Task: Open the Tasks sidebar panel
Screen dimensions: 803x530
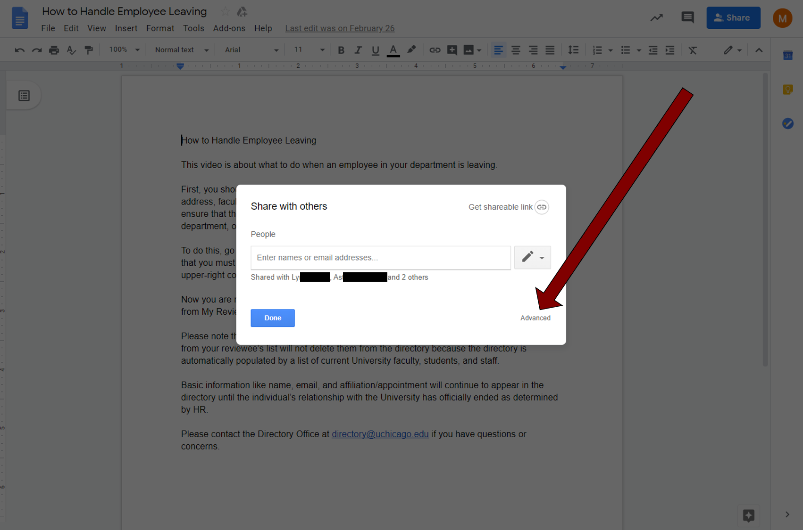Action: [x=787, y=123]
